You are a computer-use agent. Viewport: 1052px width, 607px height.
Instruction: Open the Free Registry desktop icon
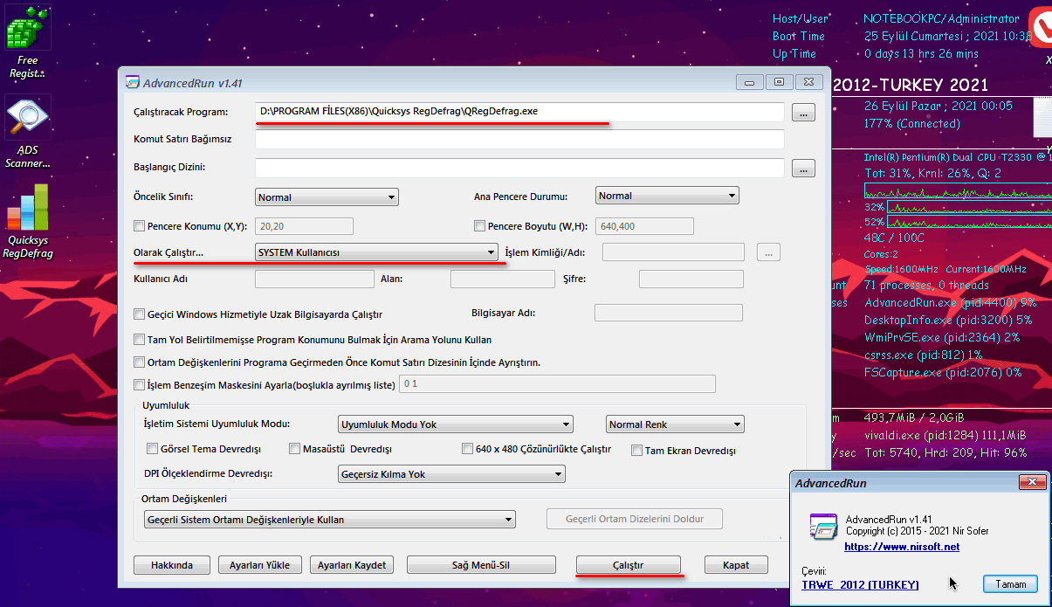tap(27, 42)
